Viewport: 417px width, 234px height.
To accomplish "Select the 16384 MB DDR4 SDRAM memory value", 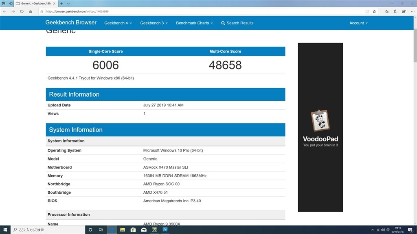I will [x=175, y=175].
